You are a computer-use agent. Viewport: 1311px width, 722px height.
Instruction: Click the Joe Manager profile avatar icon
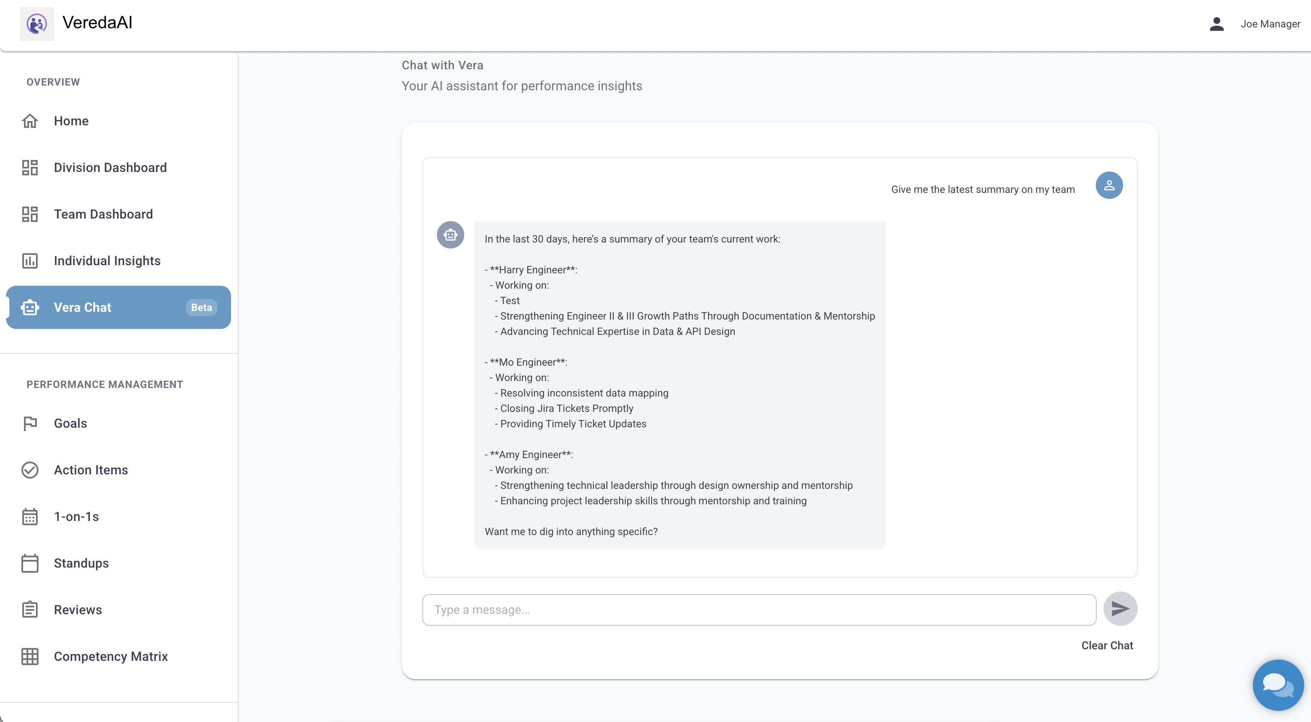click(1216, 24)
